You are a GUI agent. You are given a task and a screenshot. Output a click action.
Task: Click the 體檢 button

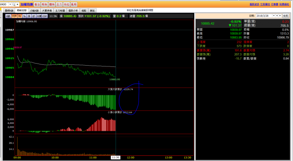(x=52, y=4)
